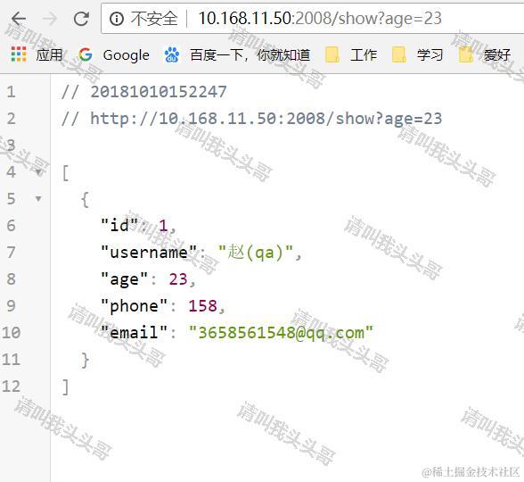Click the browser forward arrow
The image size is (524, 482).
coord(50,19)
